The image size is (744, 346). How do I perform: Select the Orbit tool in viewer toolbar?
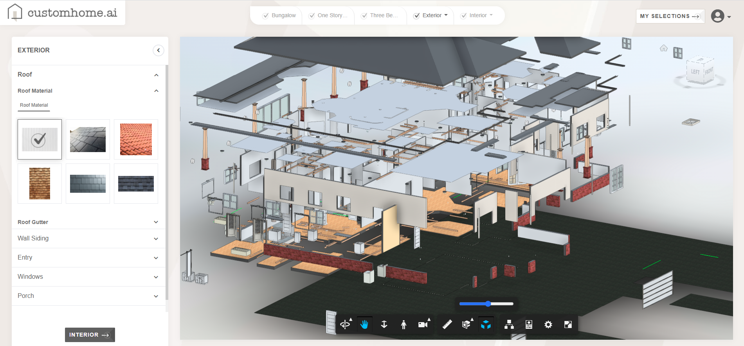coord(346,324)
